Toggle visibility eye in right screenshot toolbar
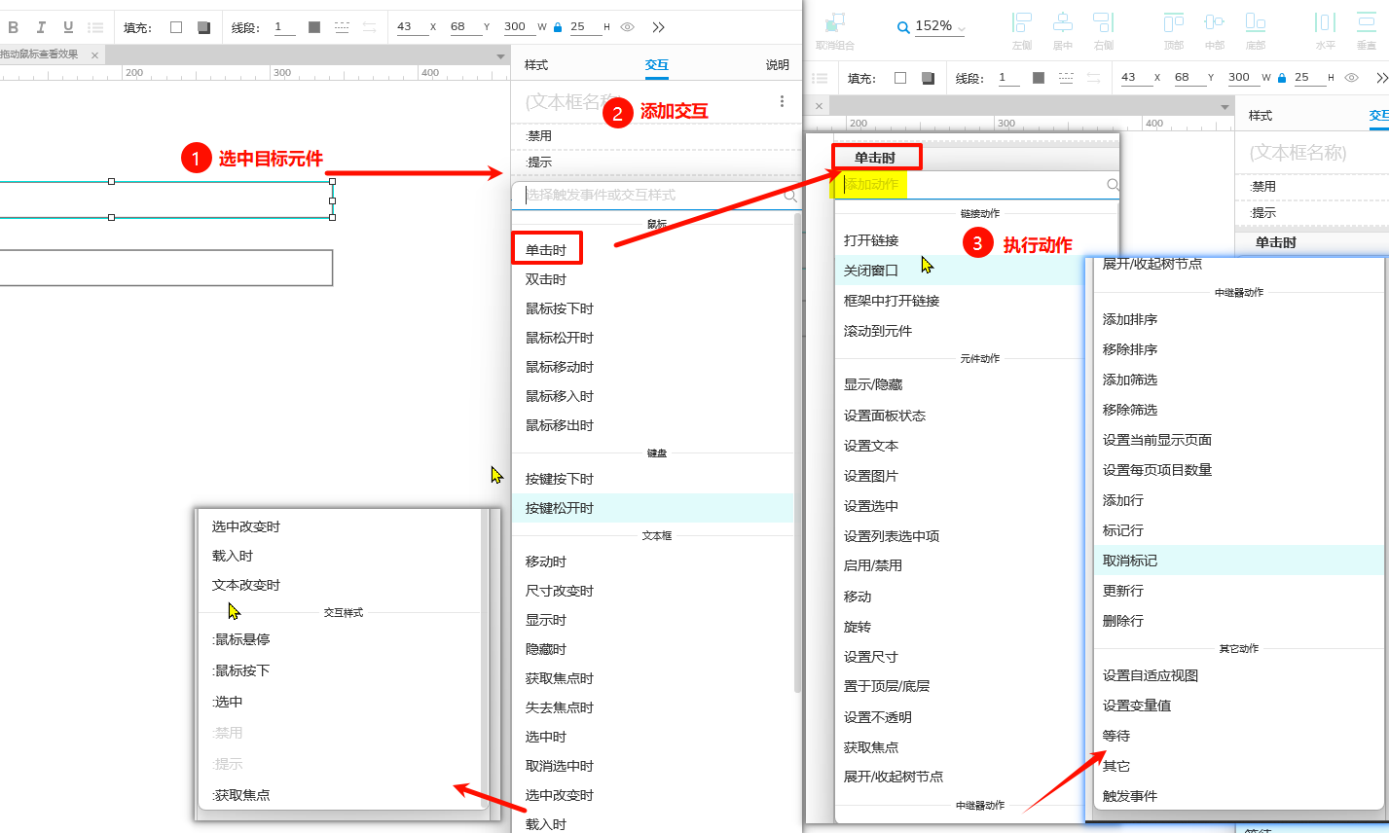1389x833 pixels. click(1351, 78)
